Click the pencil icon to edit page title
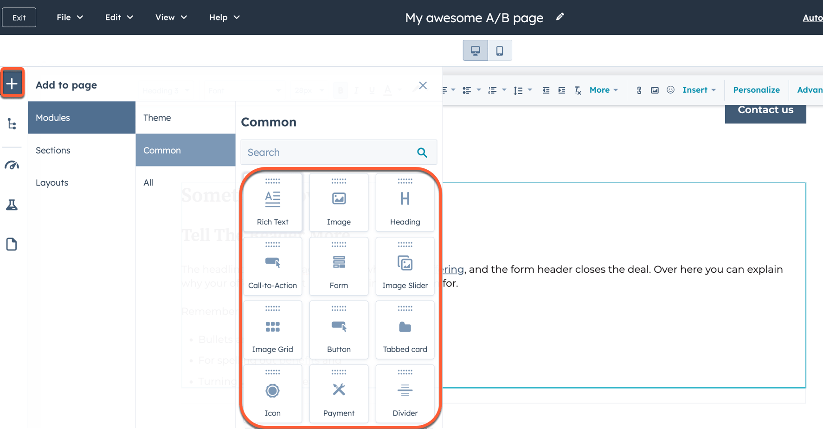This screenshot has height=429, width=823. pyautogui.click(x=560, y=17)
